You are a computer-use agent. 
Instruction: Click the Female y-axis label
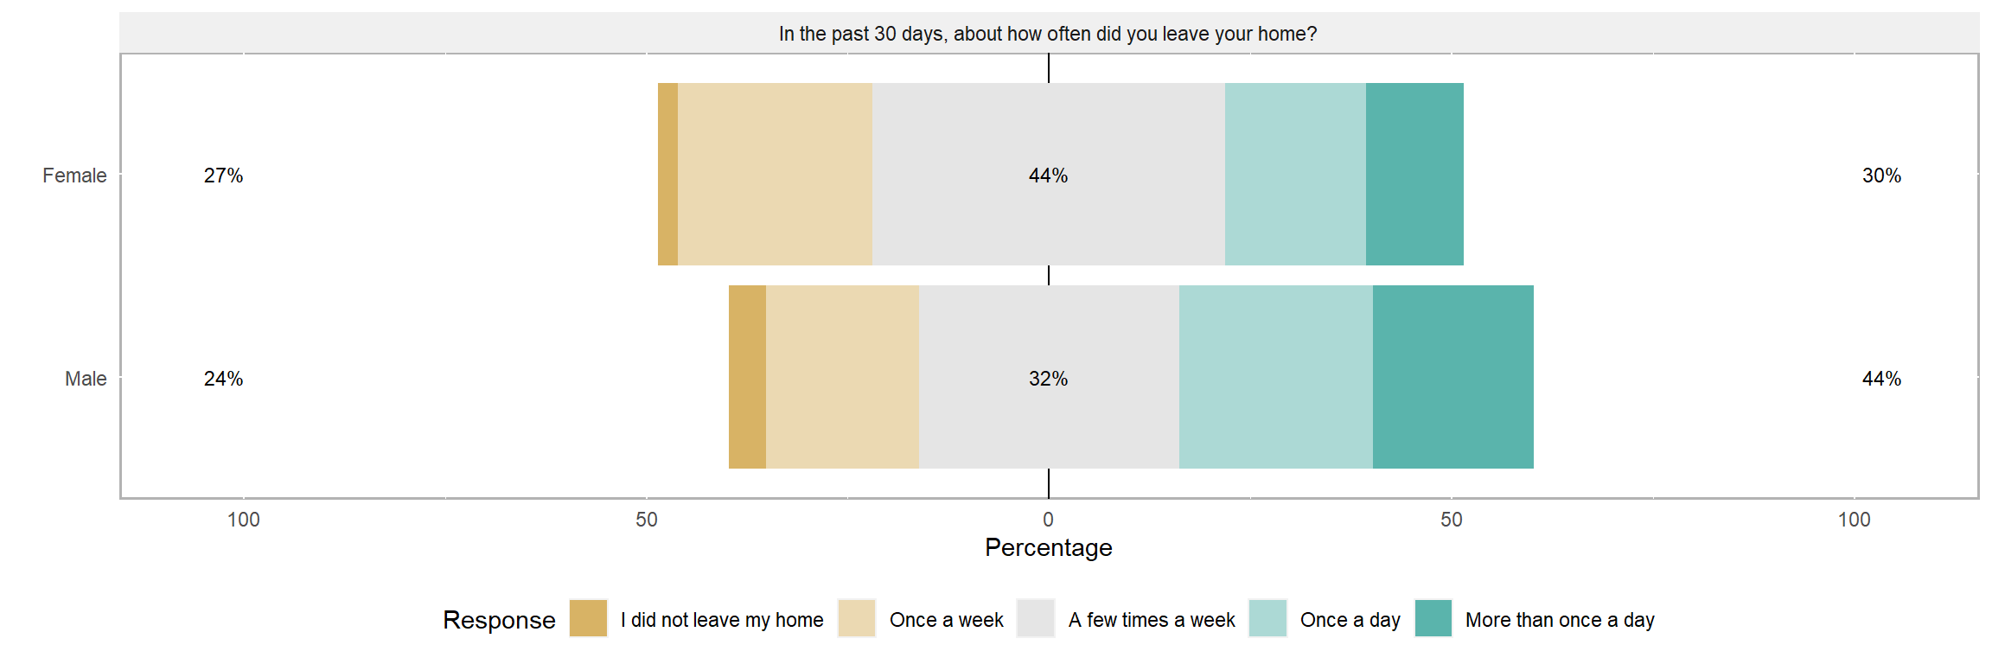point(74,176)
